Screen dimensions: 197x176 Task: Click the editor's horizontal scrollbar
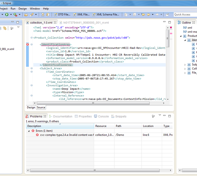click(x=93, y=103)
